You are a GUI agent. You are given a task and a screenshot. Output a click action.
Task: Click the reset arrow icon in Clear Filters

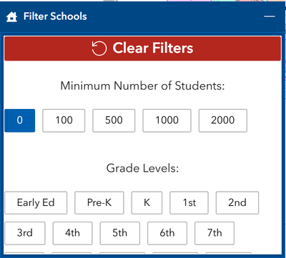(x=99, y=48)
